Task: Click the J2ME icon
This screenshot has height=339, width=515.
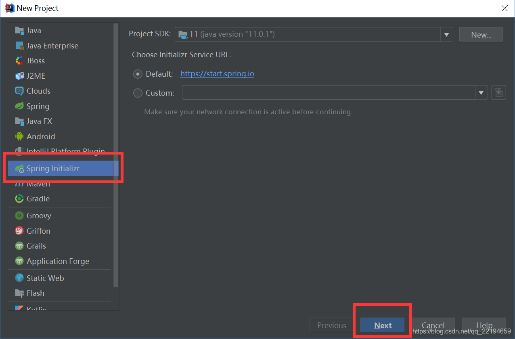Action: coord(19,76)
